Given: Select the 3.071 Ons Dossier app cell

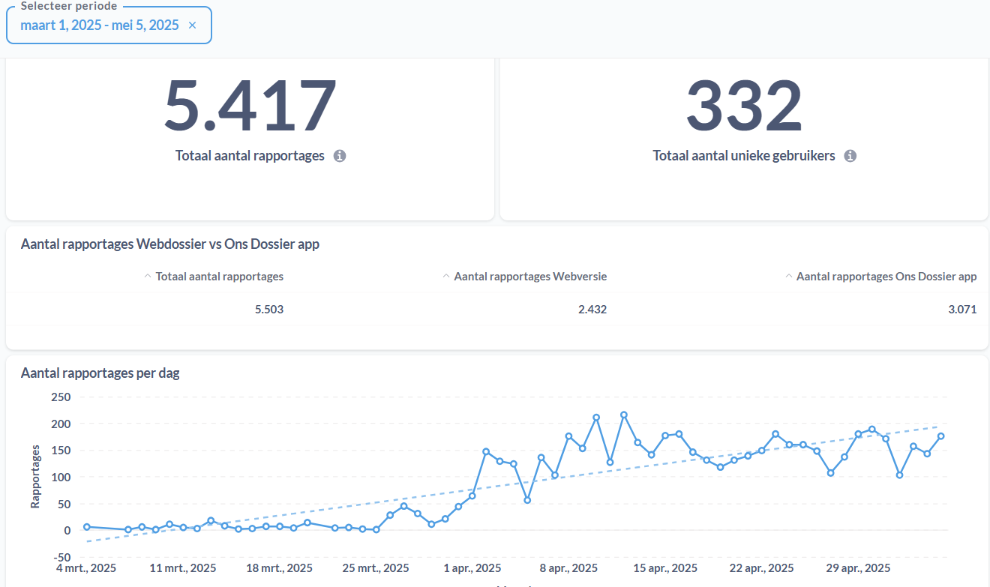Looking at the screenshot, I should point(962,310).
